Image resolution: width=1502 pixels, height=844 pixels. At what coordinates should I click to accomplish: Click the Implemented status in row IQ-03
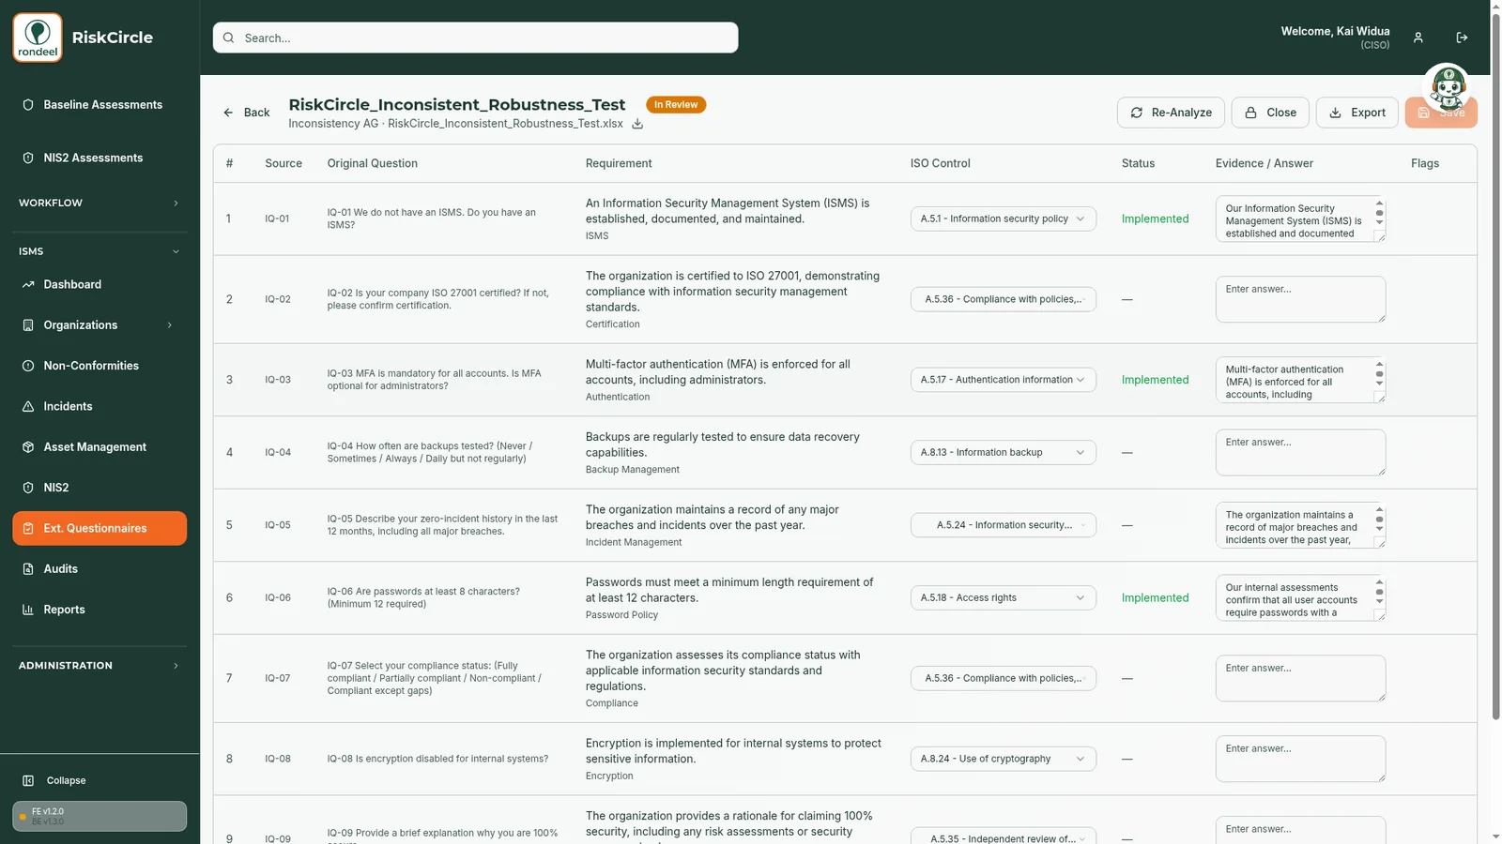click(1155, 380)
